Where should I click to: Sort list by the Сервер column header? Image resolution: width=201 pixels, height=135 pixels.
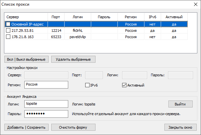(26, 17)
